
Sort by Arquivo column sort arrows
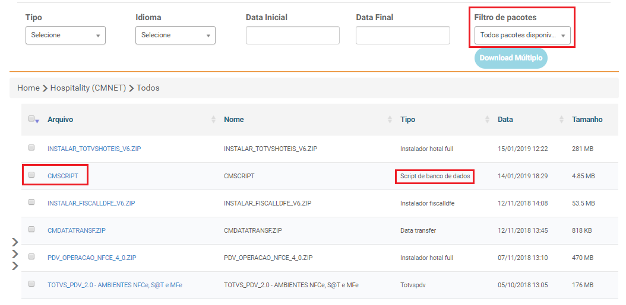[213, 120]
